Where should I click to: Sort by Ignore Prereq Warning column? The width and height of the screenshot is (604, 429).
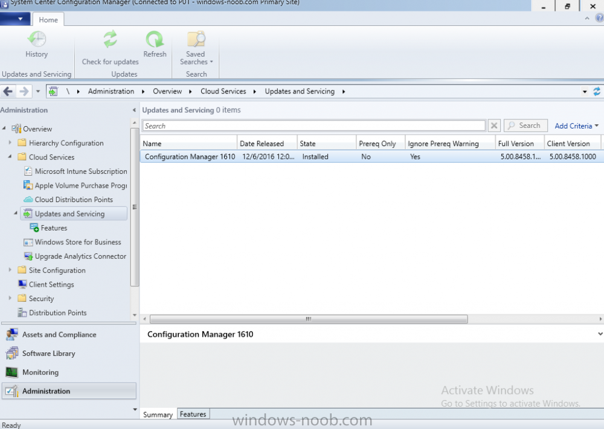tap(450, 144)
